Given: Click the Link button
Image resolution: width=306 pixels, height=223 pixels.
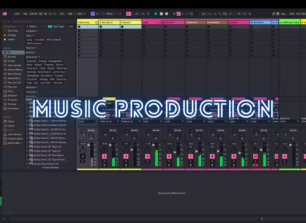Looking at the screenshot, I should click(17, 14).
